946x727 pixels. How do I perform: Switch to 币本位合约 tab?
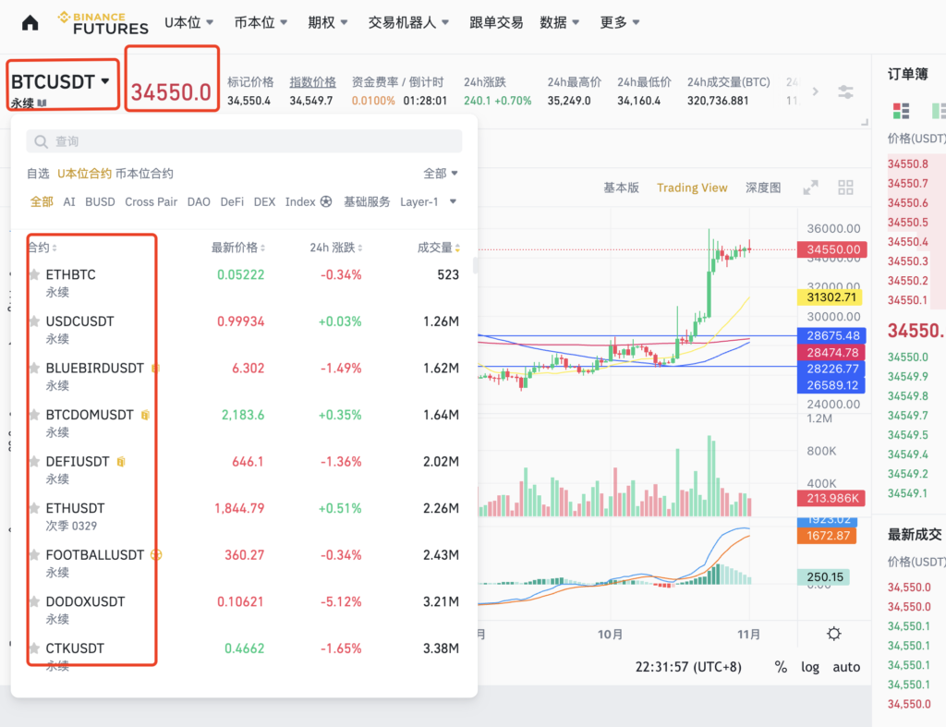click(144, 174)
